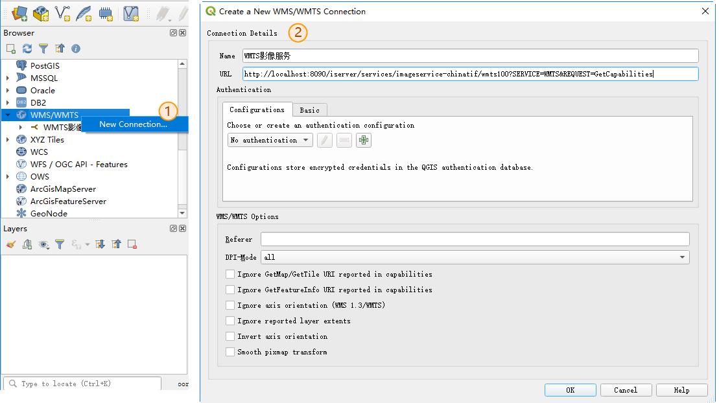Open Browser panel filter icon
The height and width of the screenshot is (403, 719).
coord(43,49)
